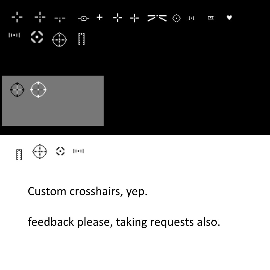The image size is (270, 270).
Task: Select the angled wing-lines crosshair
Action: pyautogui.click(x=157, y=18)
